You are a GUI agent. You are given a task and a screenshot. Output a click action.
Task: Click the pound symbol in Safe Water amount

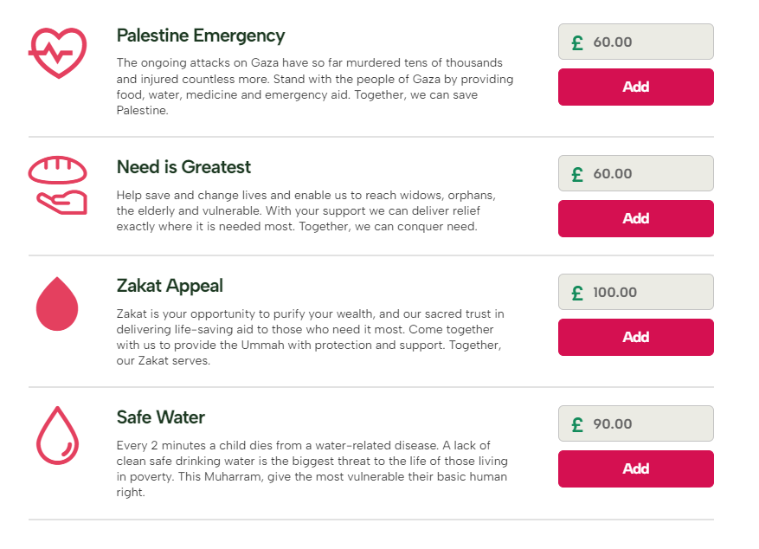click(577, 424)
